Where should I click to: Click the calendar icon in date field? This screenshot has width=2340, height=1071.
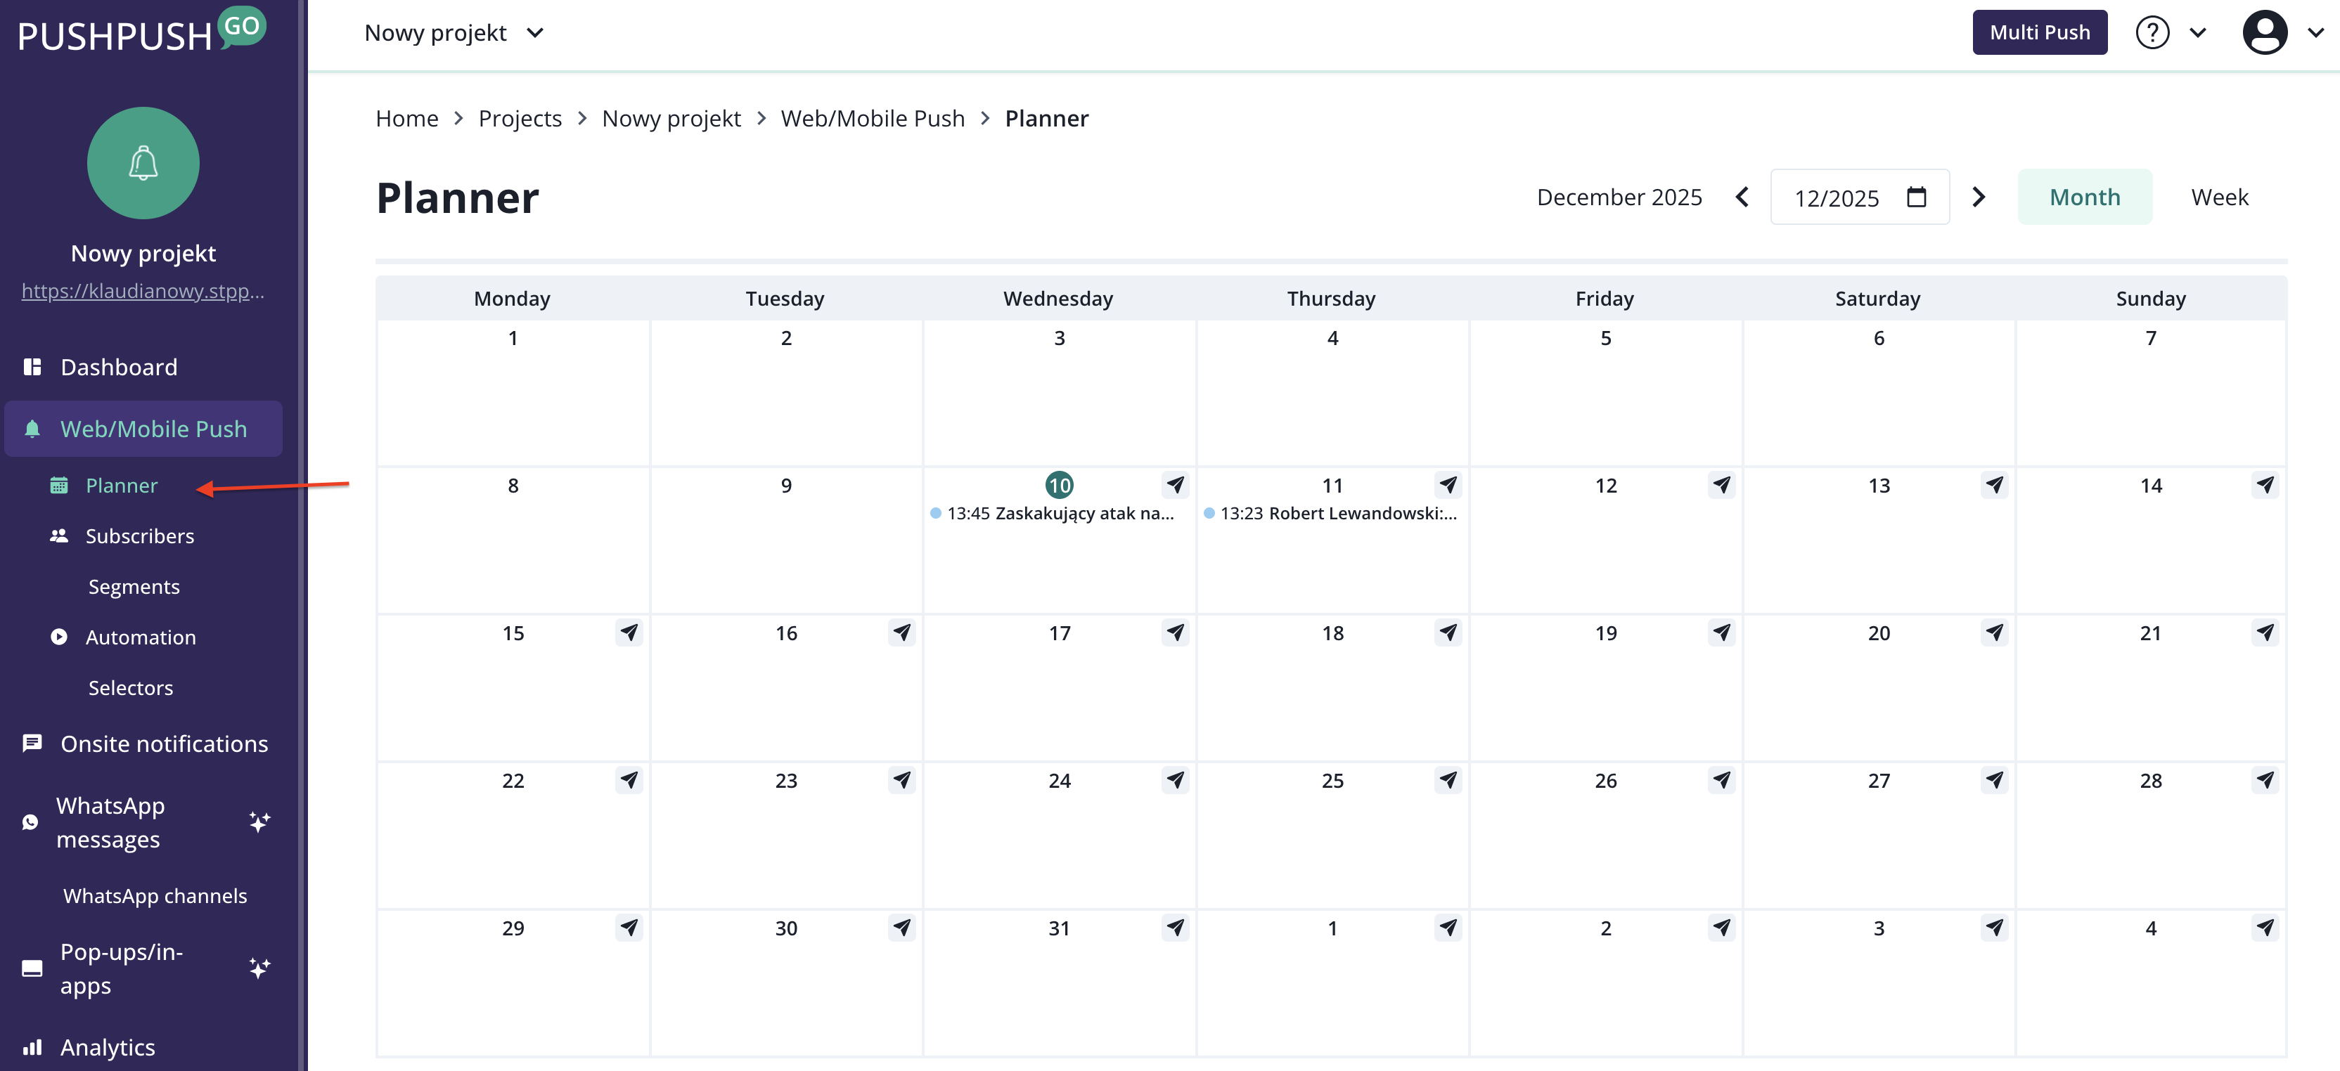(x=1916, y=197)
